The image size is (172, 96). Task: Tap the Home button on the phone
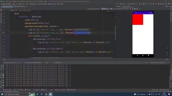pos(143,55)
